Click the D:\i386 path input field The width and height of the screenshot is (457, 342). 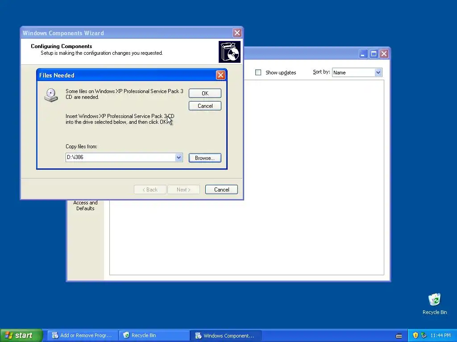[x=120, y=157]
